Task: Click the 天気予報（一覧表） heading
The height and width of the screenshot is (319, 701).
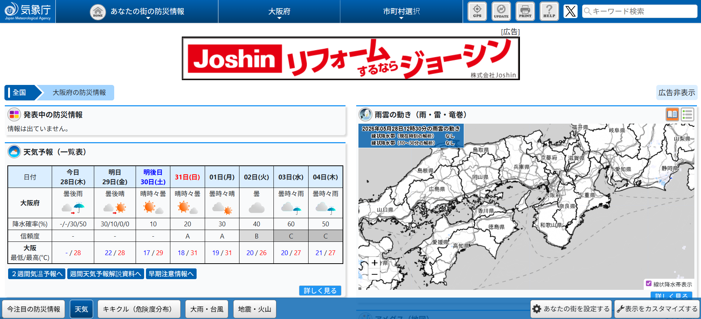Action: [x=55, y=152]
